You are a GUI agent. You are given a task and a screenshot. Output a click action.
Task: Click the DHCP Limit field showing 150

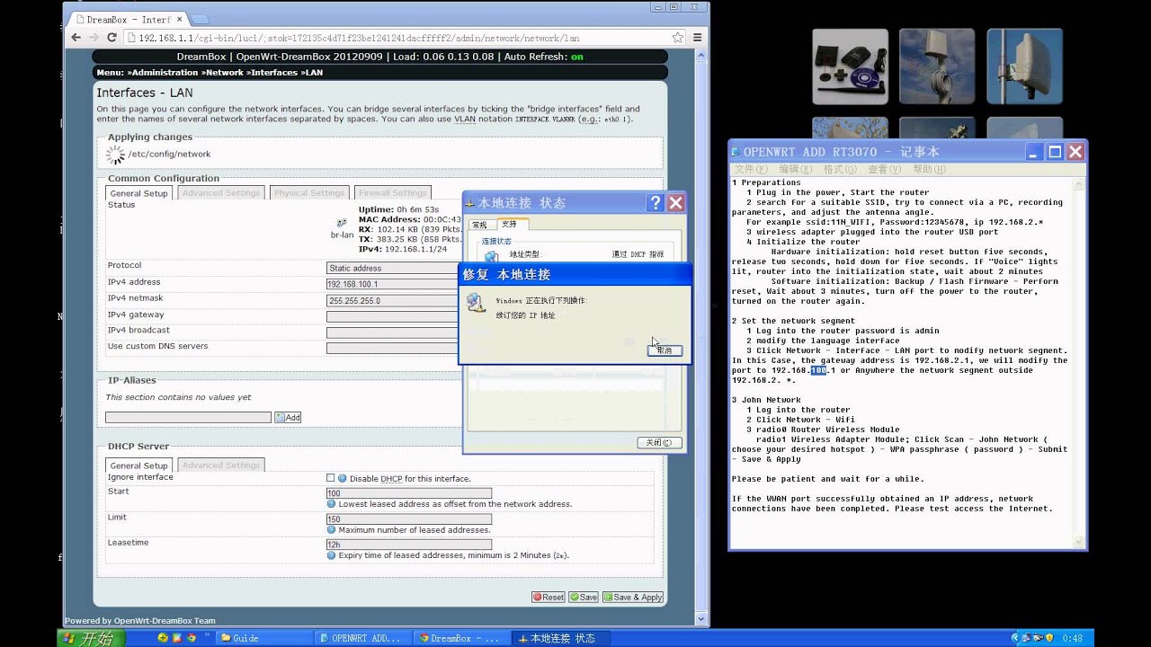click(409, 519)
